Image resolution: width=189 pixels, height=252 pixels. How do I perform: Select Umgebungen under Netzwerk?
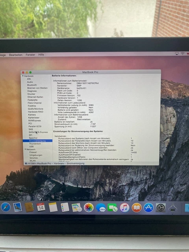pos(36,155)
